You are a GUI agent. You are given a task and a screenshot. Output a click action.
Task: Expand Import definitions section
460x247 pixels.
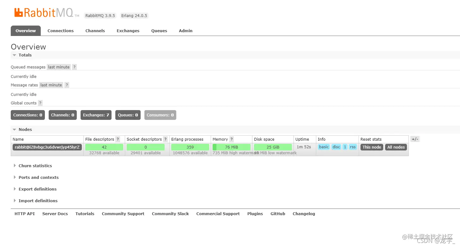tap(36, 201)
